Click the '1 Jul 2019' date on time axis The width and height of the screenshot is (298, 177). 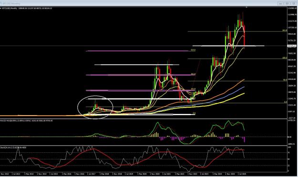[129, 174]
